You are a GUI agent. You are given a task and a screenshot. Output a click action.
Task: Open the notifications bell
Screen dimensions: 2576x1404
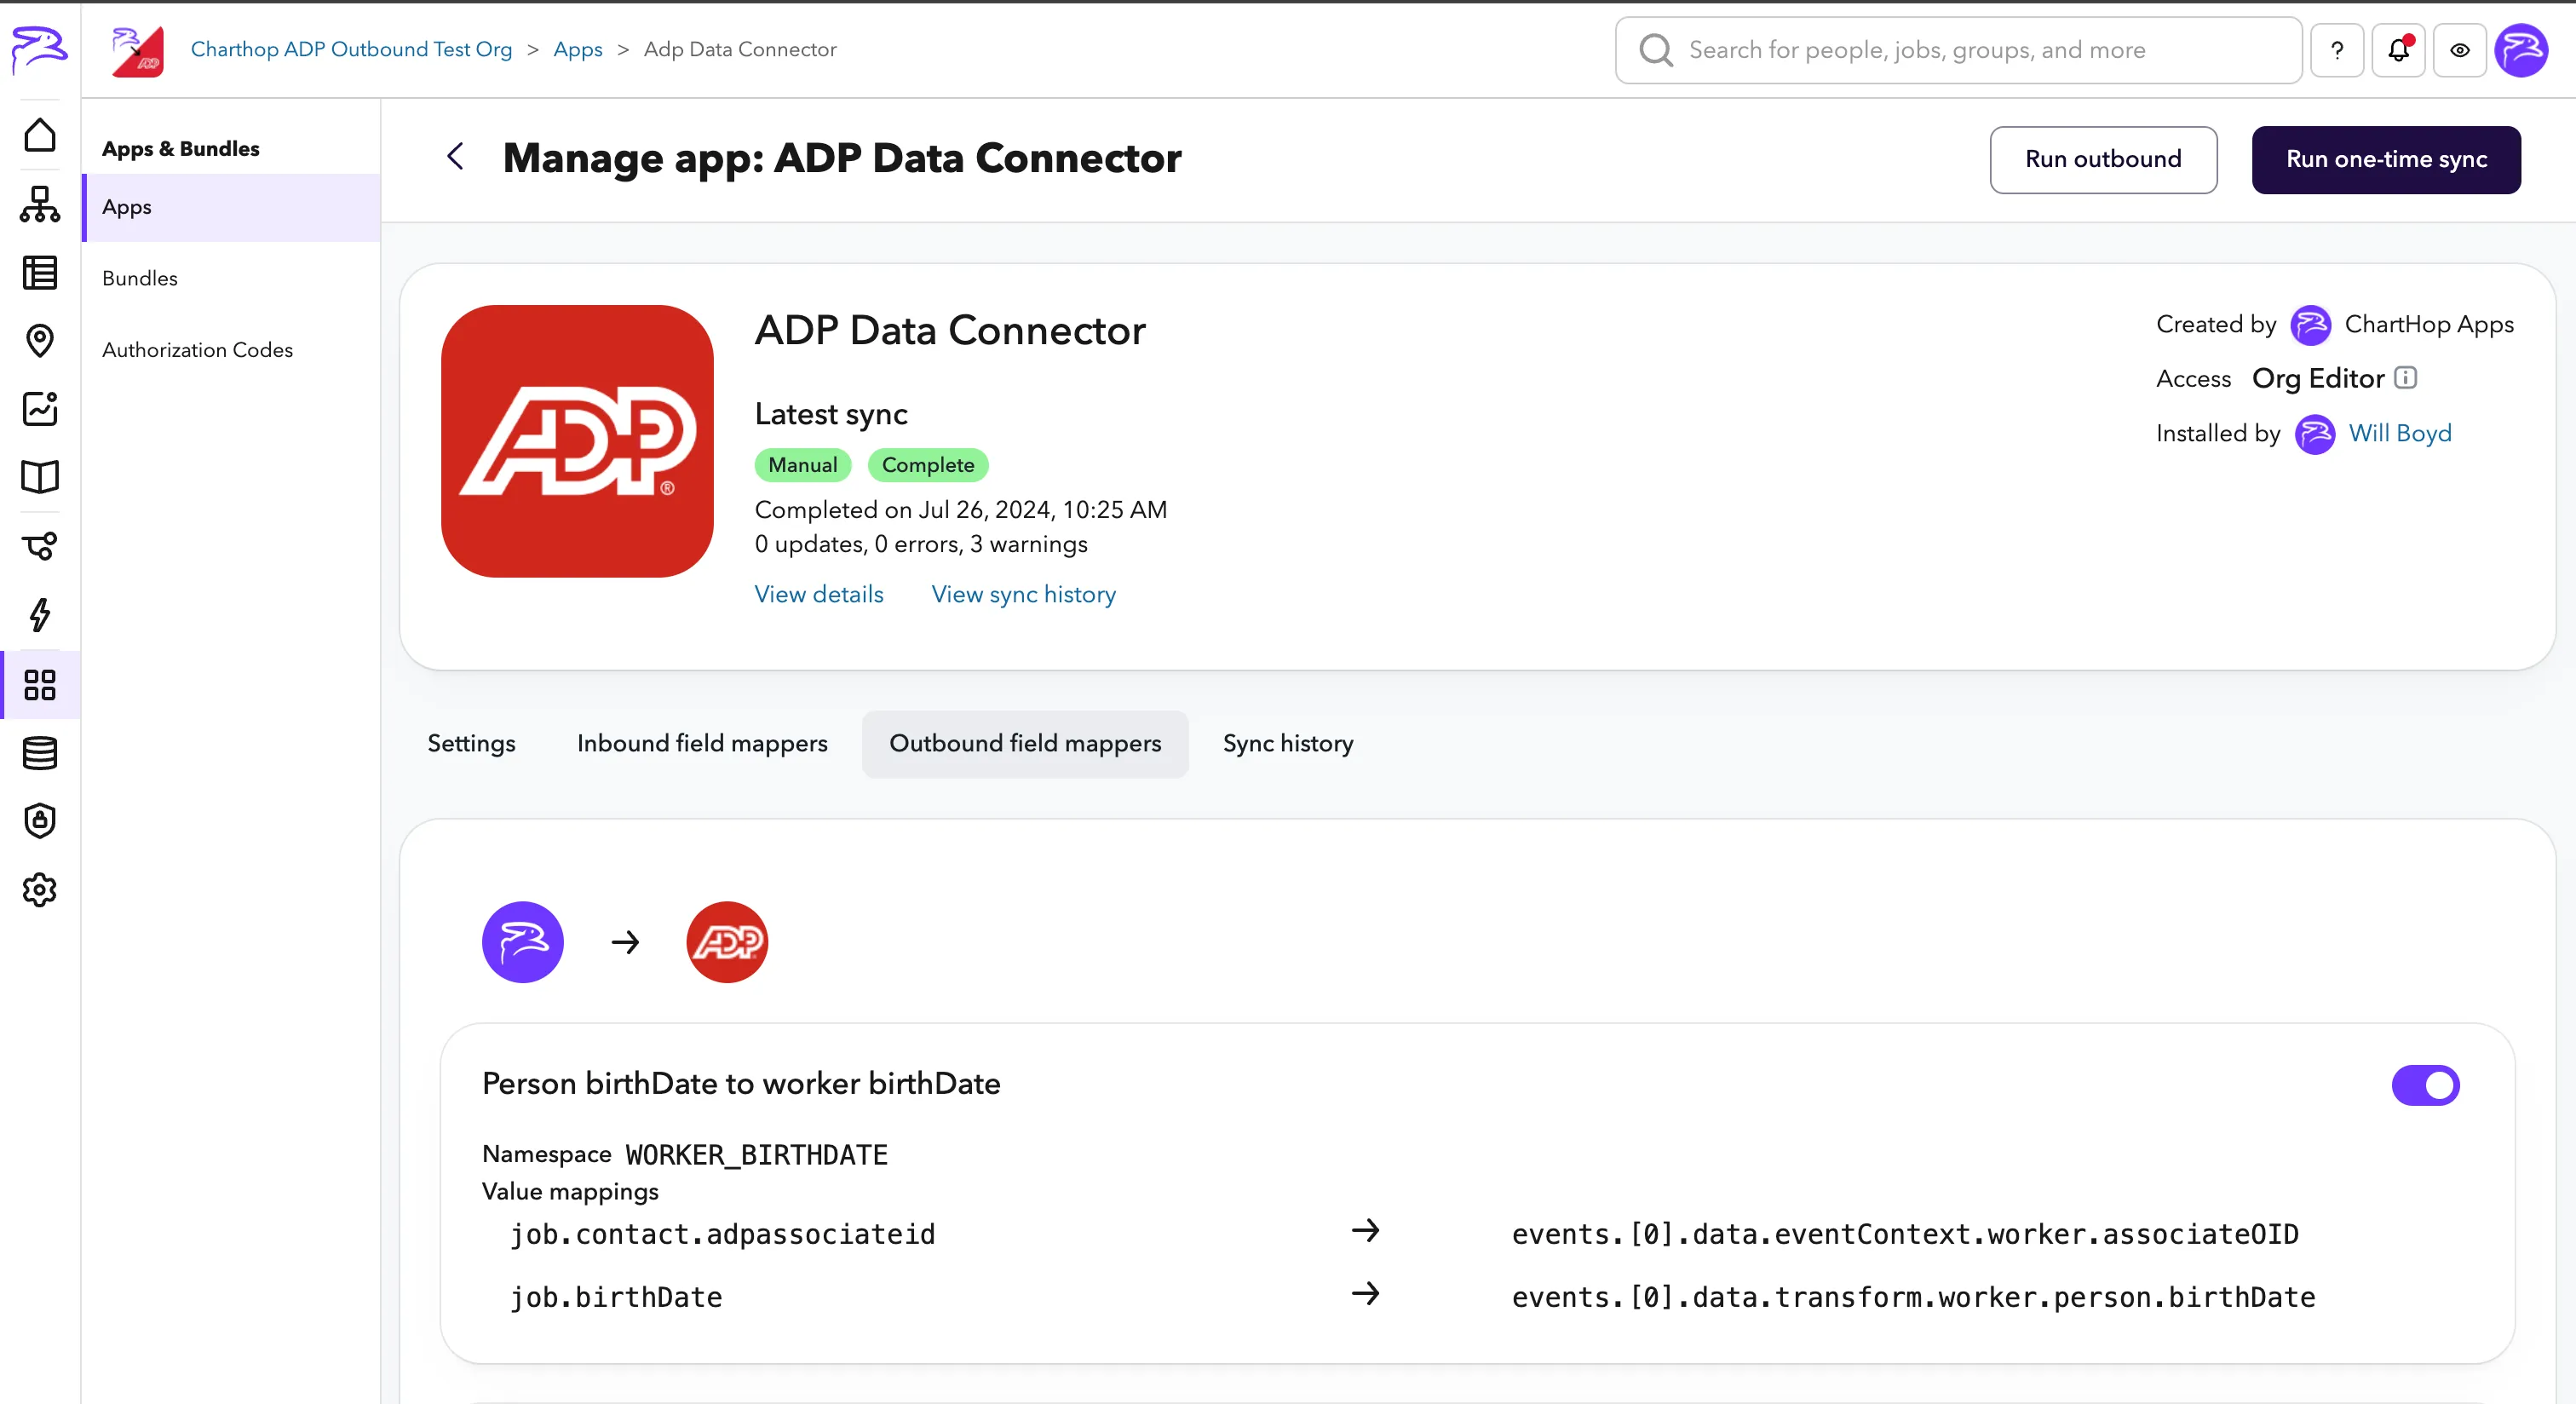coord(2398,50)
